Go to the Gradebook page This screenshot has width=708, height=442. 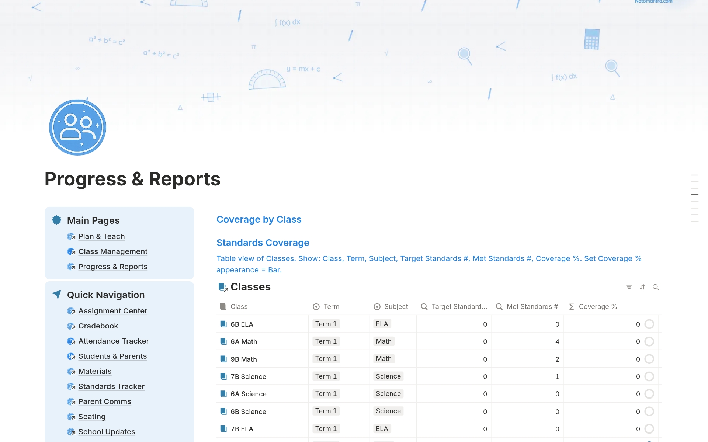tap(98, 326)
